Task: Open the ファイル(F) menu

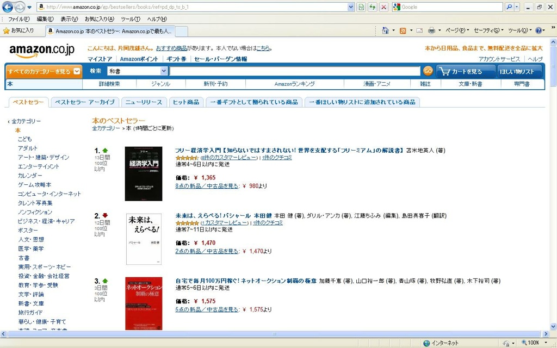Action: pos(19,19)
